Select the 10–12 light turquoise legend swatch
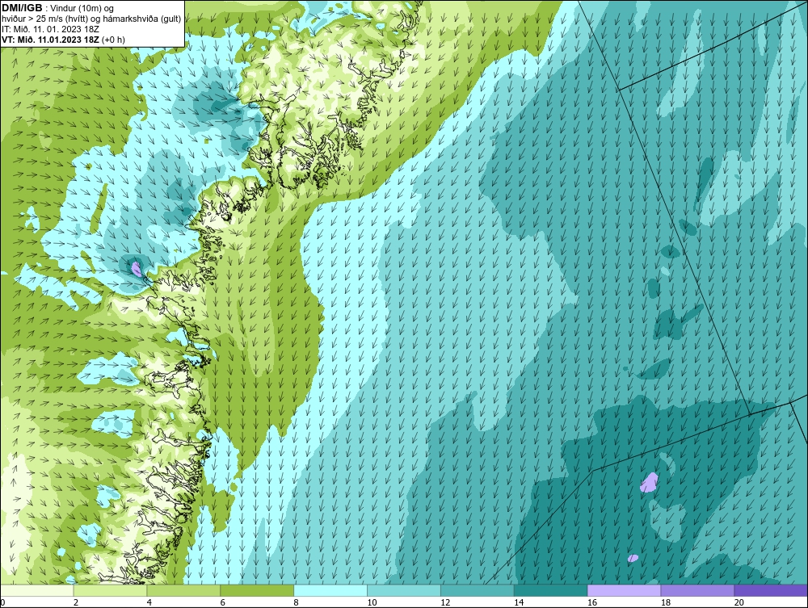 [404, 590]
